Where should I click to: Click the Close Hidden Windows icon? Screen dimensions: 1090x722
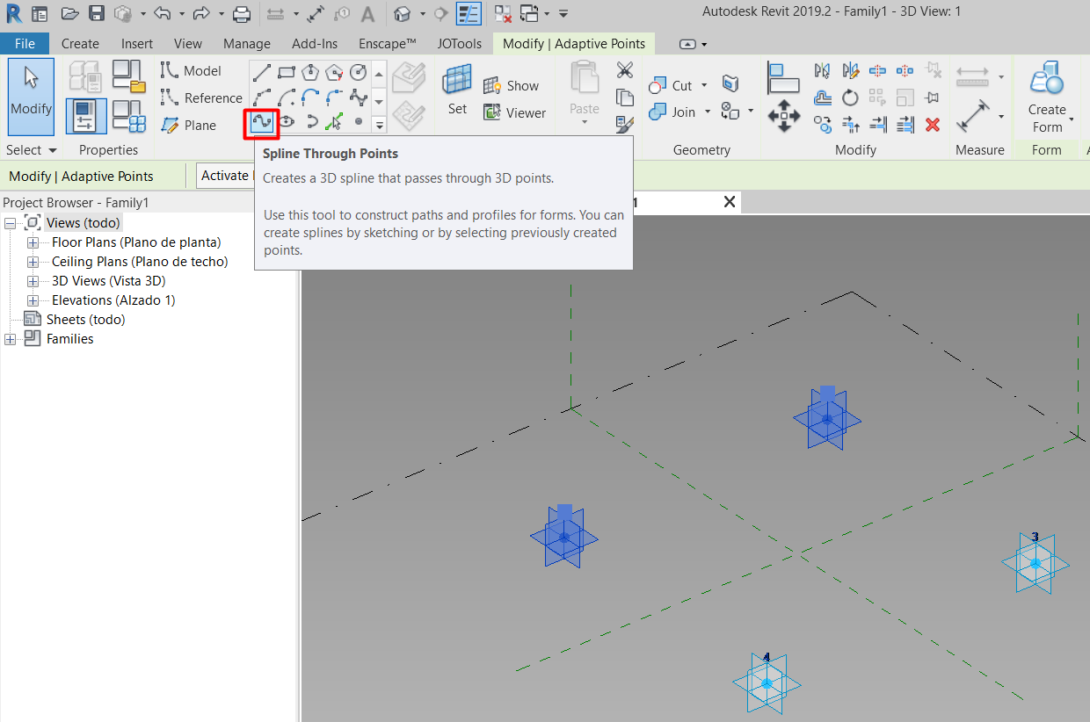coord(502,13)
